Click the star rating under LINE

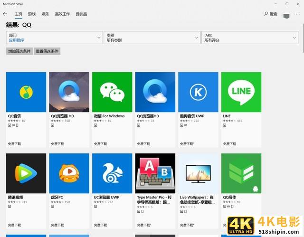click(229, 121)
